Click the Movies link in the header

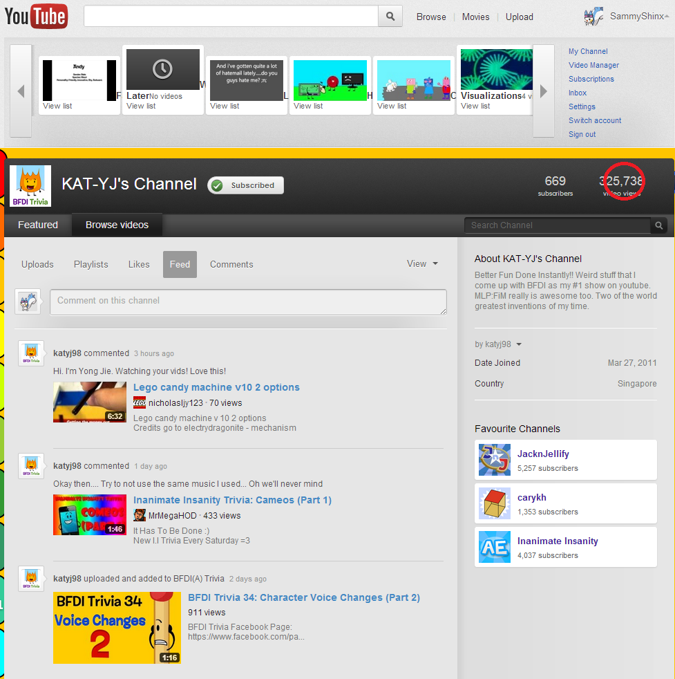tap(475, 17)
